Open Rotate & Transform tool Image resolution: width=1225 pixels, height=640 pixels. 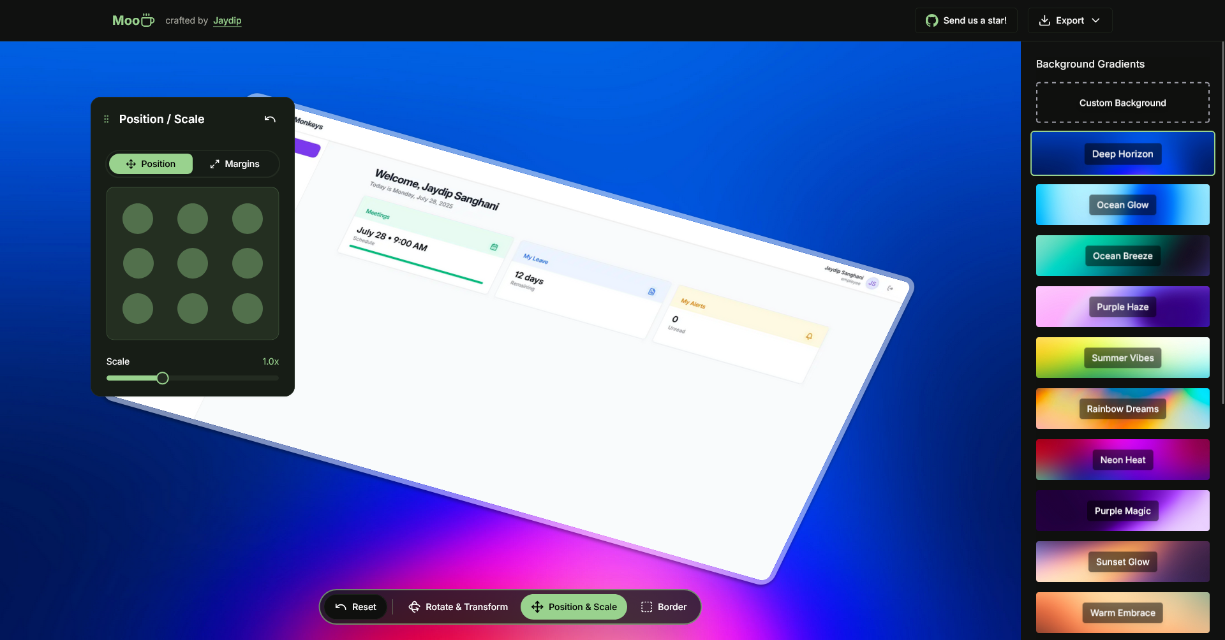click(x=458, y=607)
